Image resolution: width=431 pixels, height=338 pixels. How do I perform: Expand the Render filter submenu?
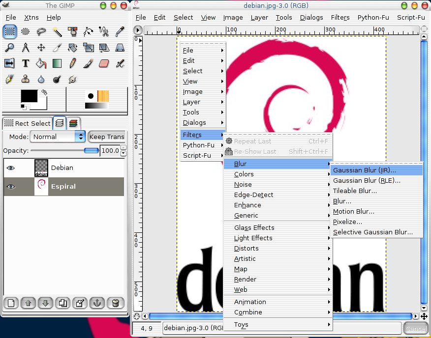tap(278, 279)
